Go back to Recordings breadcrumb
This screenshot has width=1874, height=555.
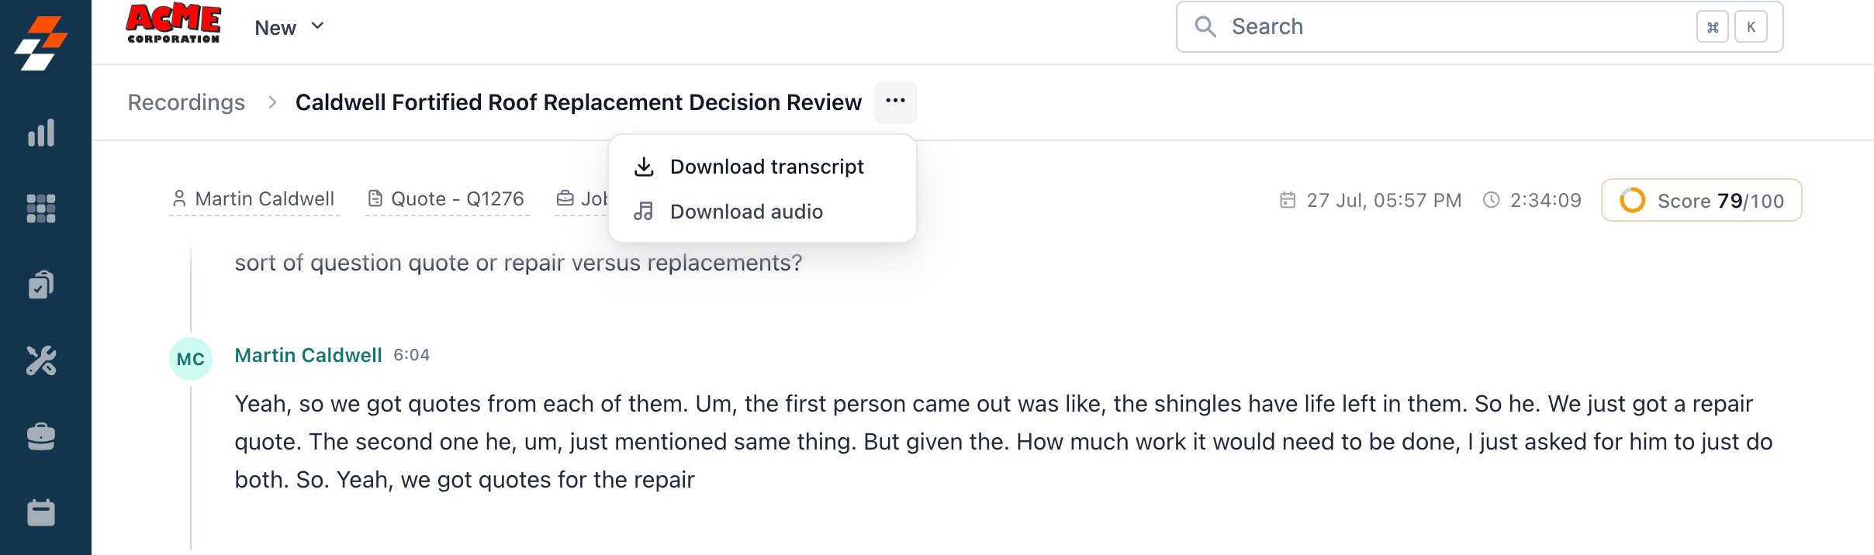186,102
